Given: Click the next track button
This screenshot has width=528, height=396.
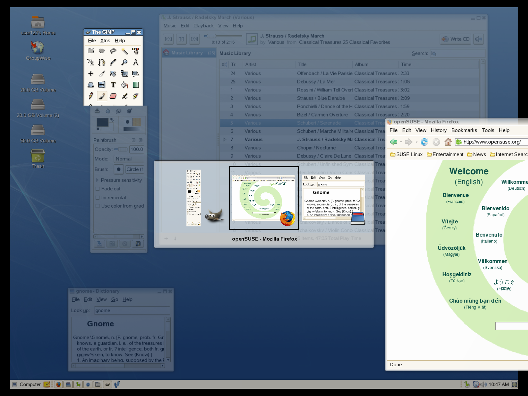Looking at the screenshot, I should coord(194,39).
